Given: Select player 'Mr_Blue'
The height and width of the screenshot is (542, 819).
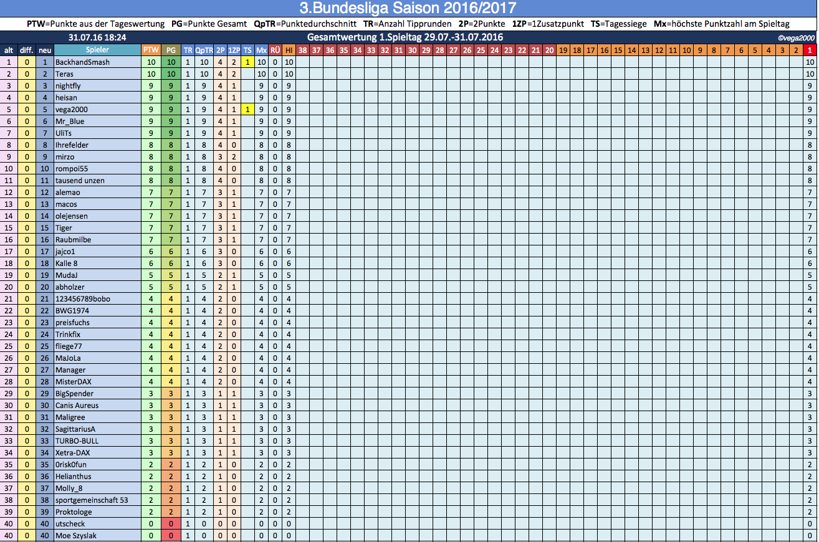Looking at the screenshot, I should click(69, 121).
